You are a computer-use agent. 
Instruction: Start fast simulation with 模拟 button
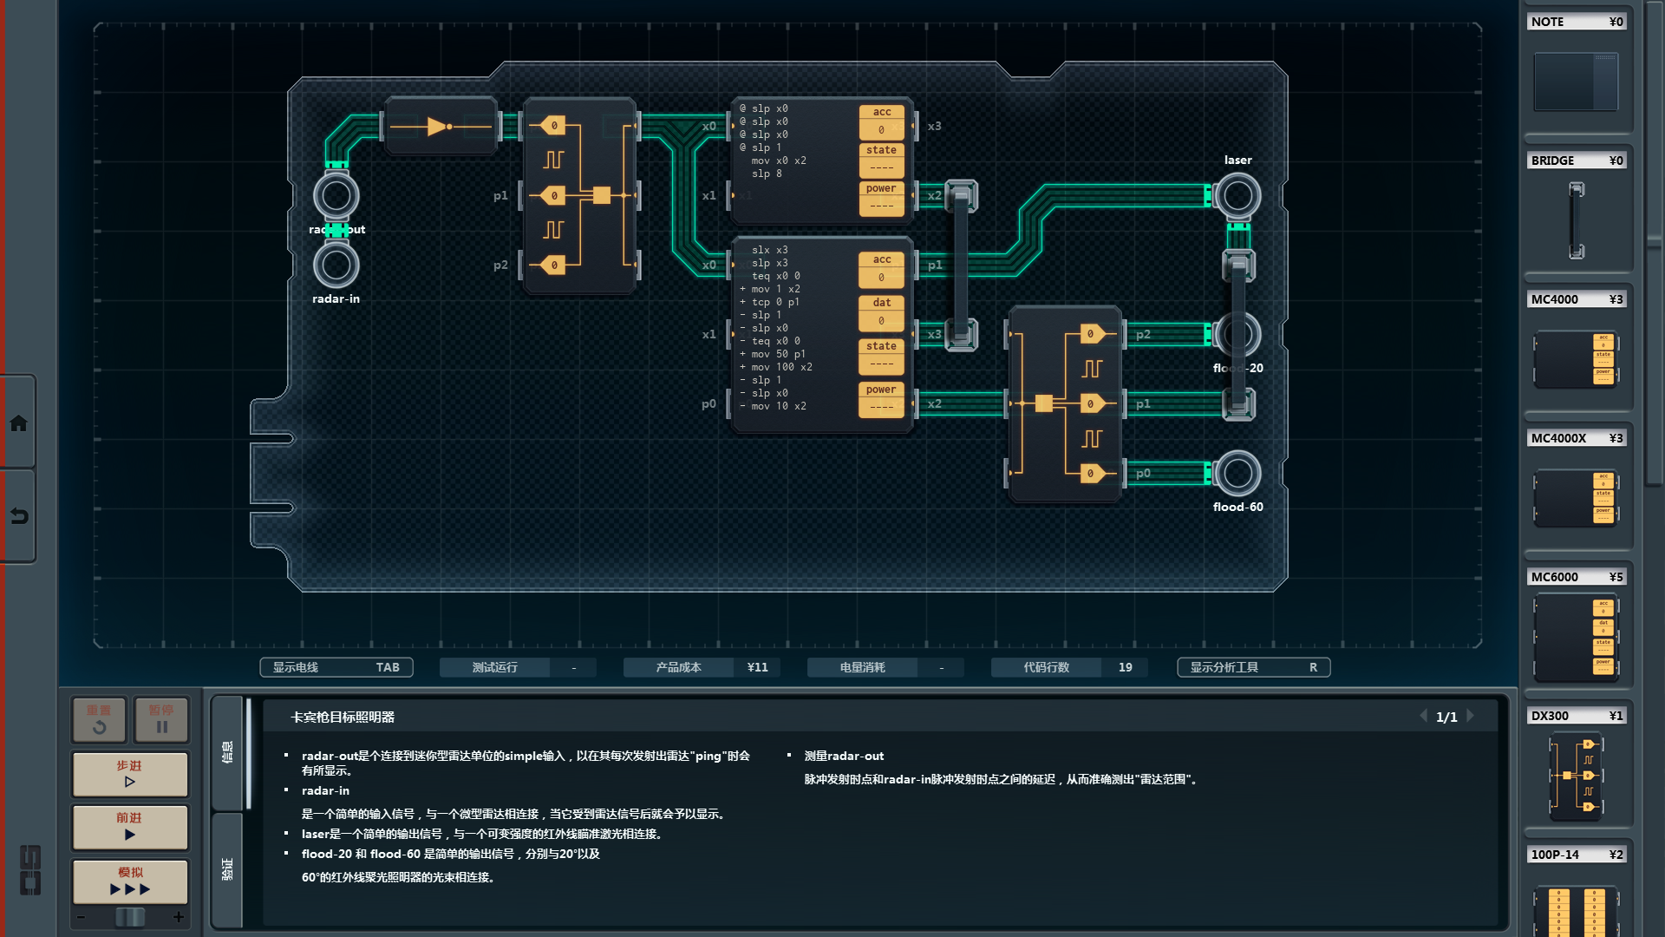pyautogui.click(x=130, y=881)
